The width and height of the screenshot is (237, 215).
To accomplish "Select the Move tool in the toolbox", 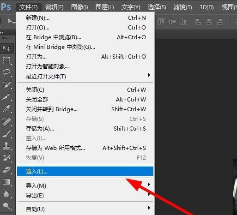I will [6, 48].
